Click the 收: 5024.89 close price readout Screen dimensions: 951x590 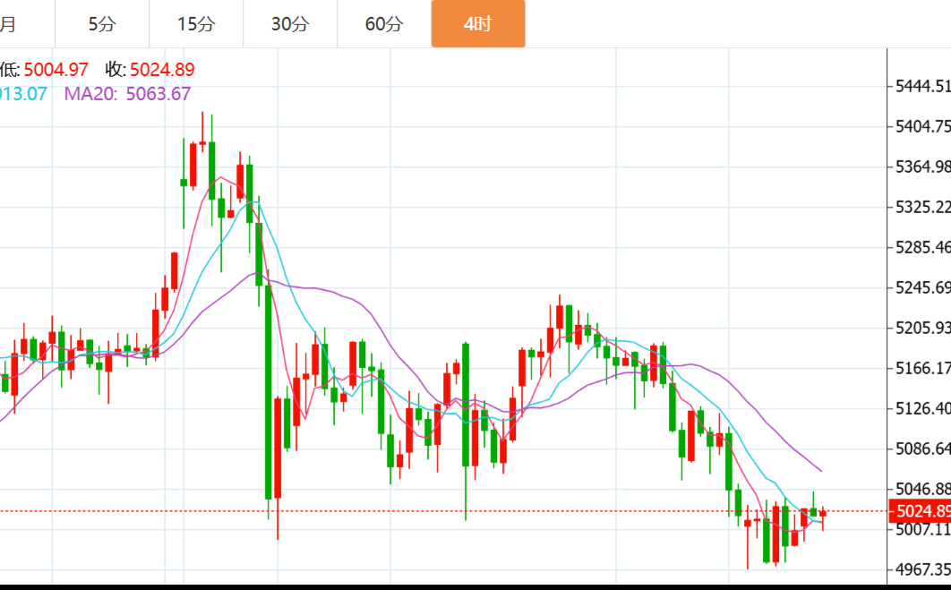click(x=150, y=70)
